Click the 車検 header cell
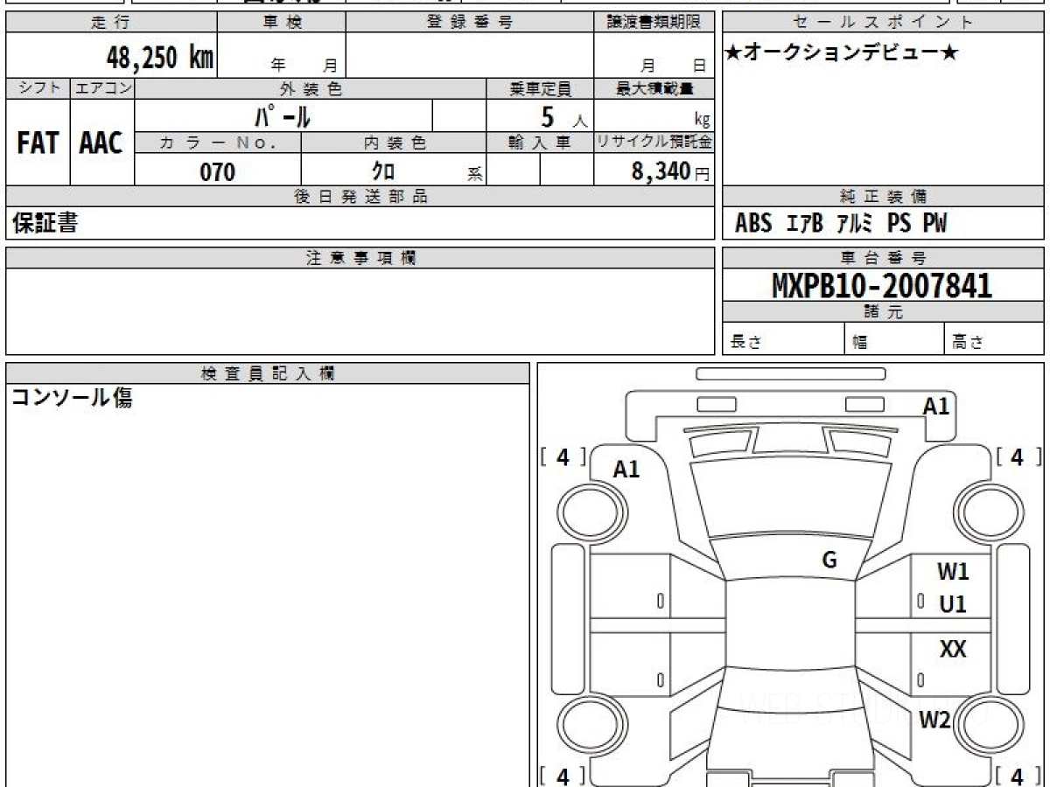Image resolution: width=1050 pixels, height=787 pixels. pos(282,23)
